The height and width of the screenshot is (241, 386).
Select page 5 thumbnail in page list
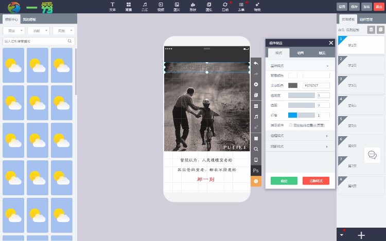[361, 125]
